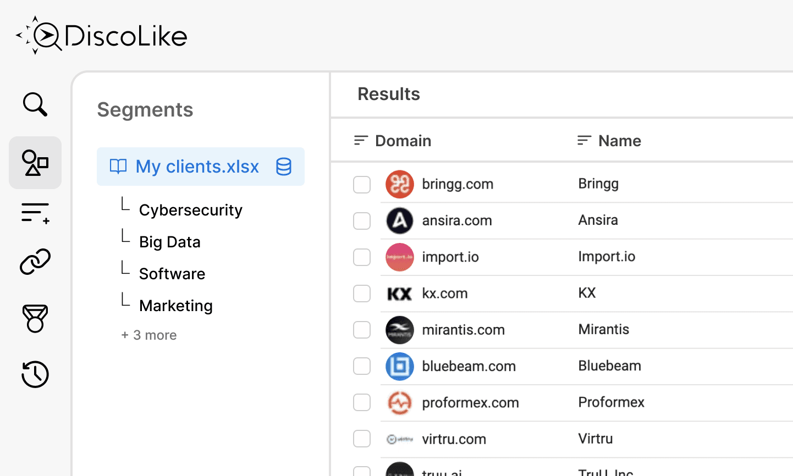Click the bluebeam.com logo thumbnail
The width and height of the screenshot is (793, 476).
400,367
